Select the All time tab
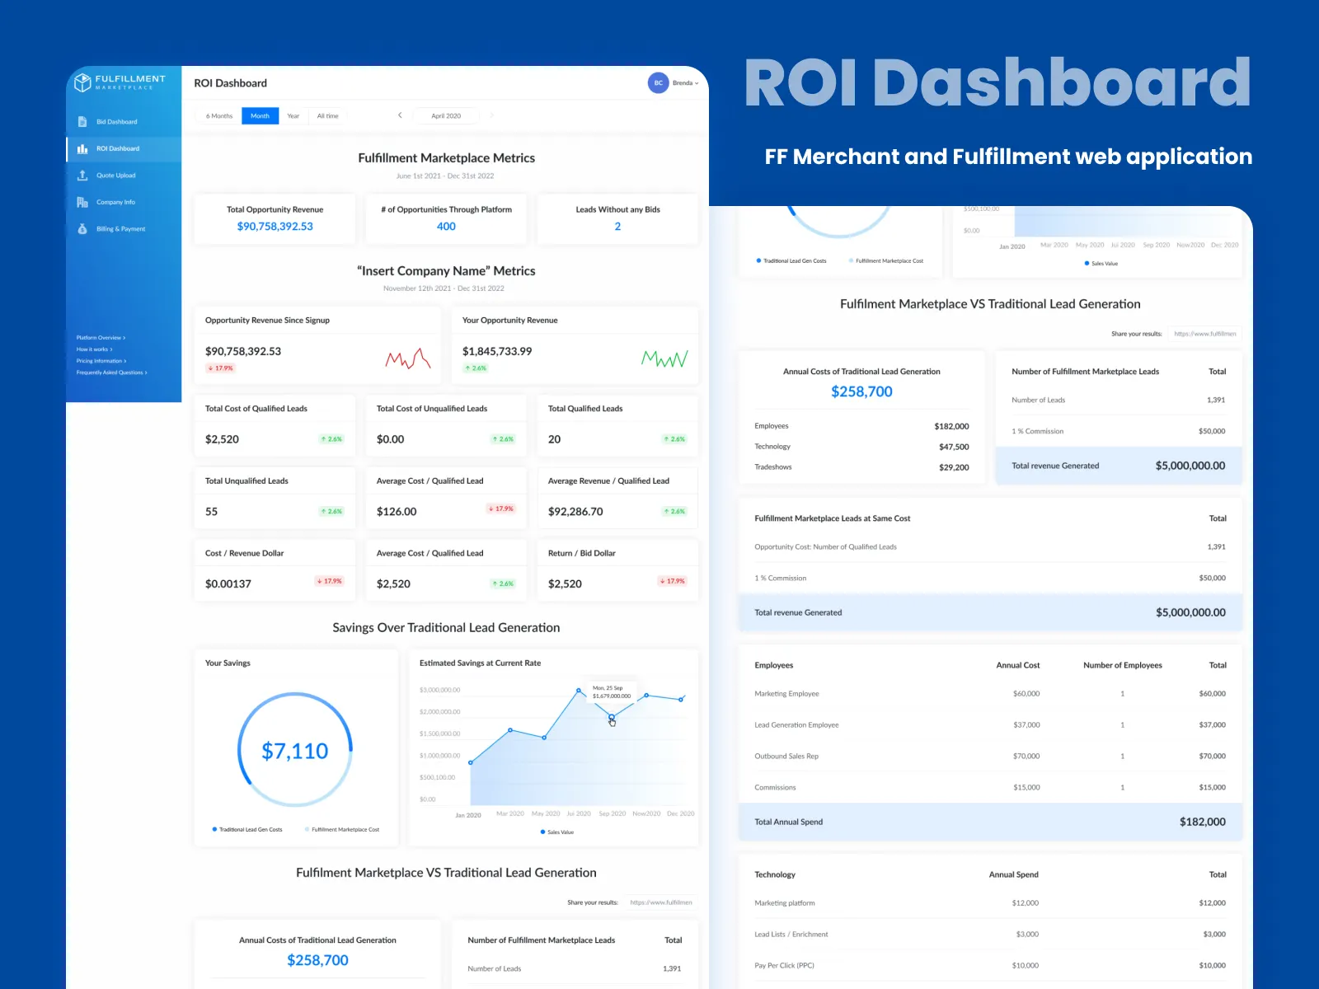The width and height of the screenshot is (1319, 989). (327, 116)
